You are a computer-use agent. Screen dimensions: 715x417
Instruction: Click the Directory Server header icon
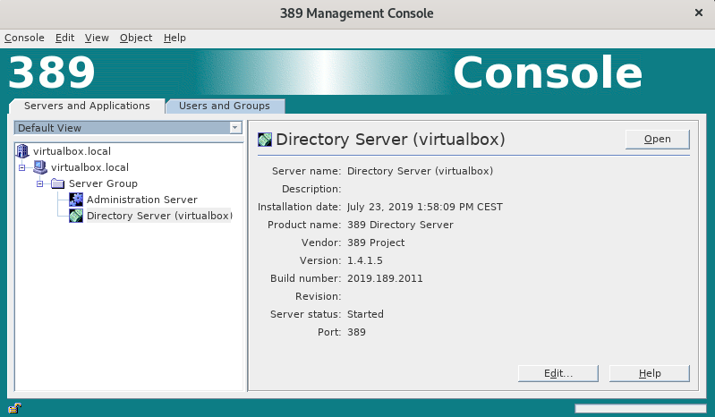coord(265,140)
